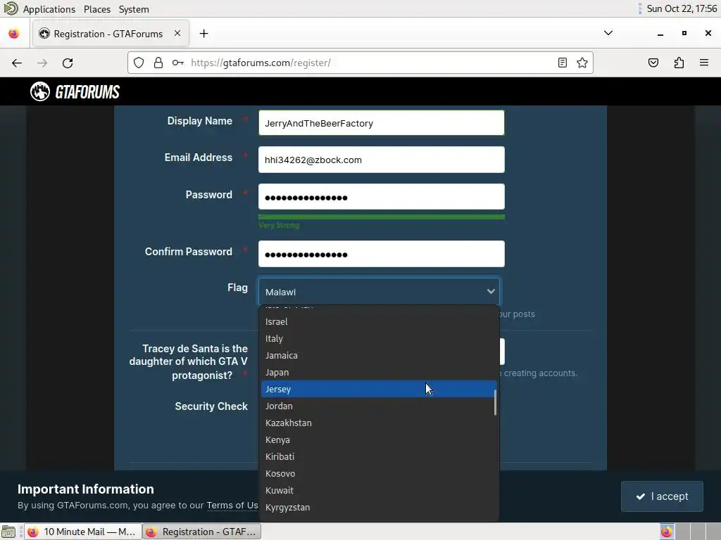This screenshot has width=721, height=540.
Task: Click the system tray Firefox icon
Action: (666, 532)
